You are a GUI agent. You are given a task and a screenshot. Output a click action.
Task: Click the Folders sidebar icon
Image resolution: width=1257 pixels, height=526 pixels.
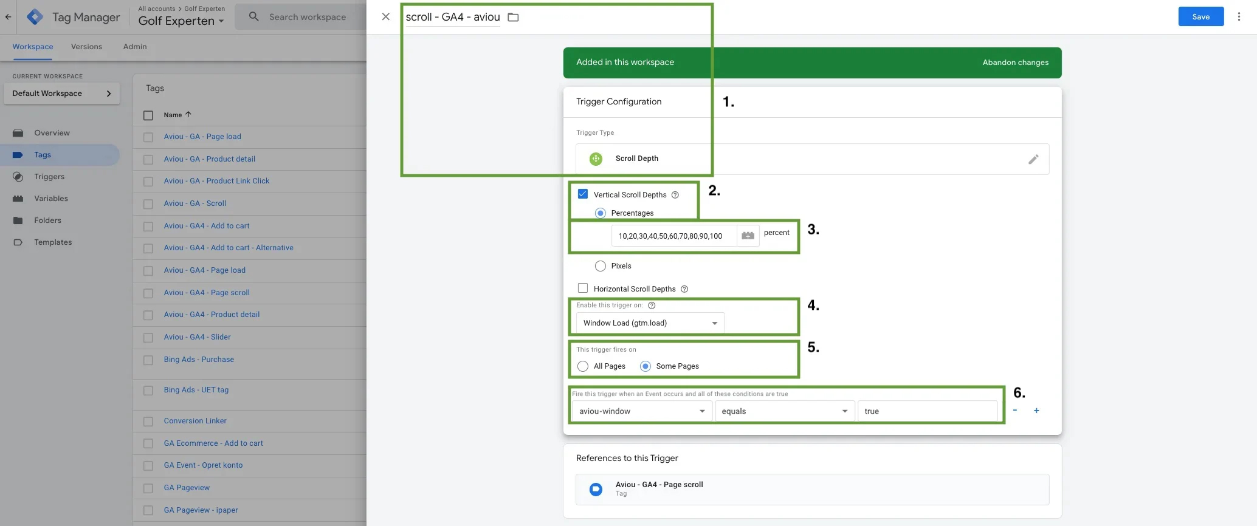[18, 220]
